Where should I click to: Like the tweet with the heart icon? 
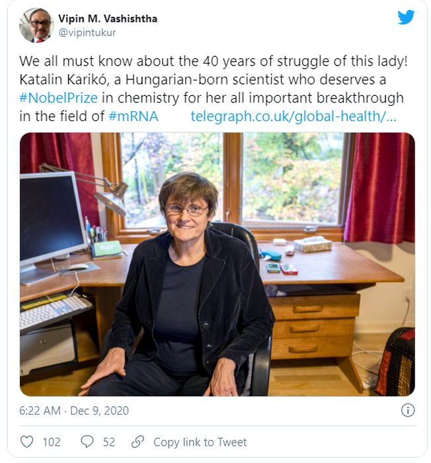pyautogui.click(x=27, y=442)
